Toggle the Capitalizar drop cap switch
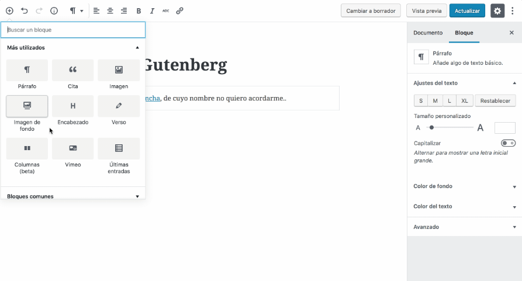522x281 pixels. click(509, 143)
